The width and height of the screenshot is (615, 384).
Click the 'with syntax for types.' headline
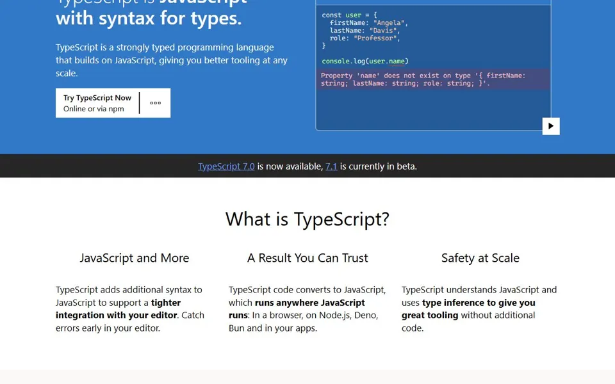click(x=149, y=19)
